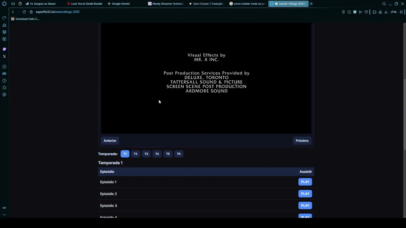Open the account profile icon in toolbar
The image size is (406, 228).
pos(380,12)
